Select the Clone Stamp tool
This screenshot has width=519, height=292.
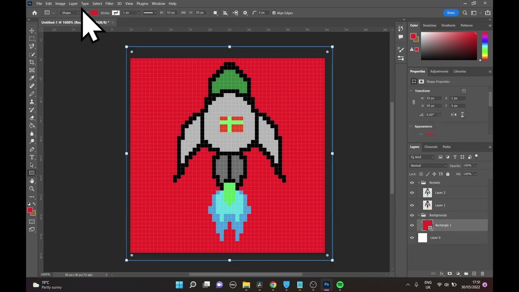(32, 102)
